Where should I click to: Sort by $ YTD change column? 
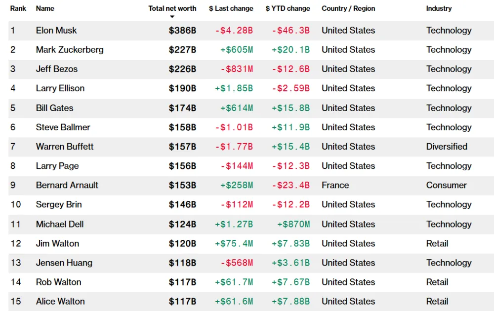[x=288, y=8]
